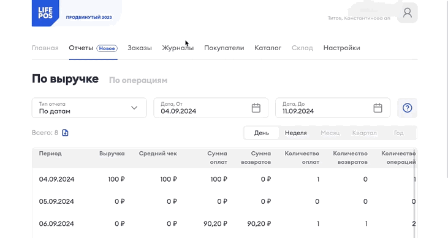
Task: Open the Покупатели tab
Action: [224, 48]
